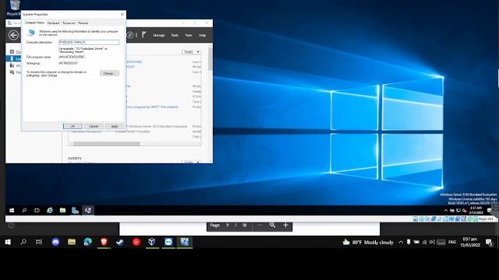The width and height of the screenshot is (499, 280).
Task: Click the zoom in plus button
Action: point(285,225)
